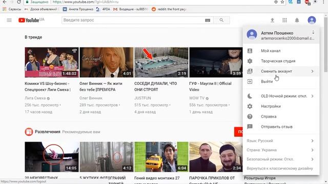
Task: Open the notifications bell
Action: tap(297, 20)
